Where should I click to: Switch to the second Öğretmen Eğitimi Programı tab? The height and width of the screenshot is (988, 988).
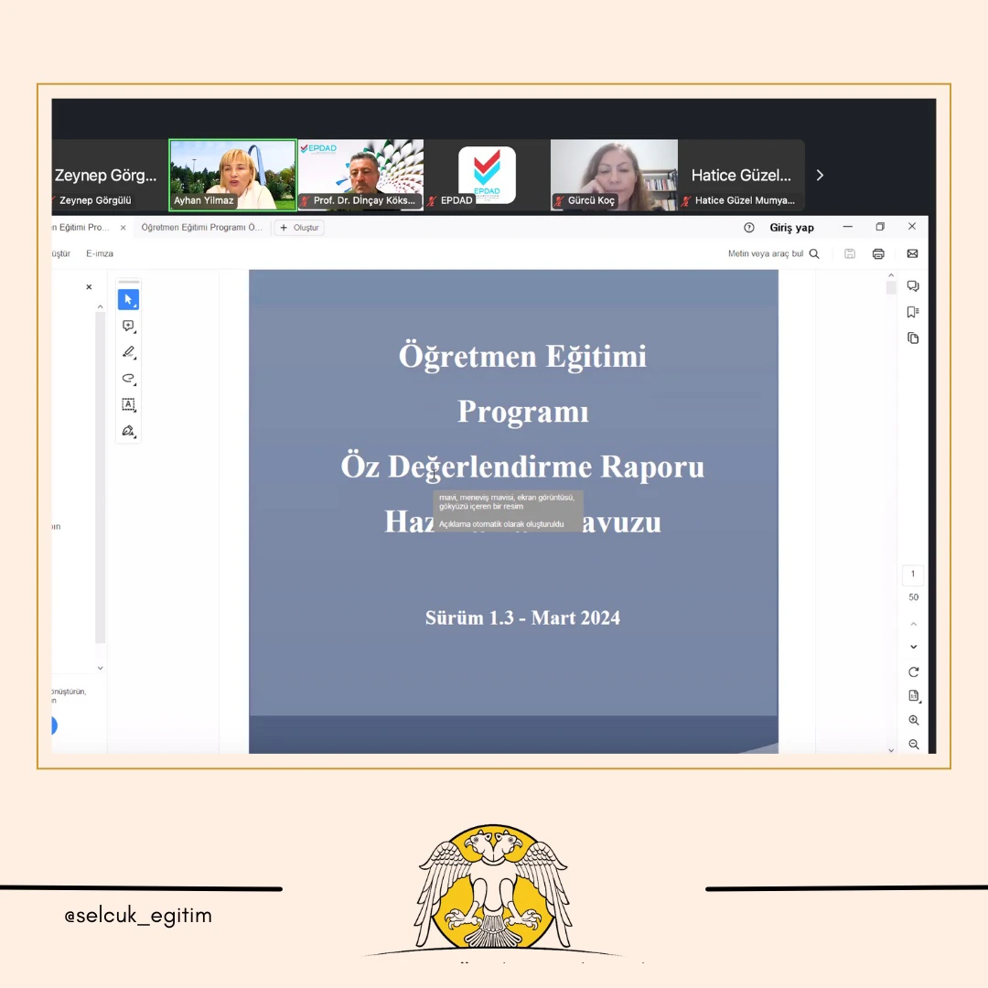click(x=201, y=228)
